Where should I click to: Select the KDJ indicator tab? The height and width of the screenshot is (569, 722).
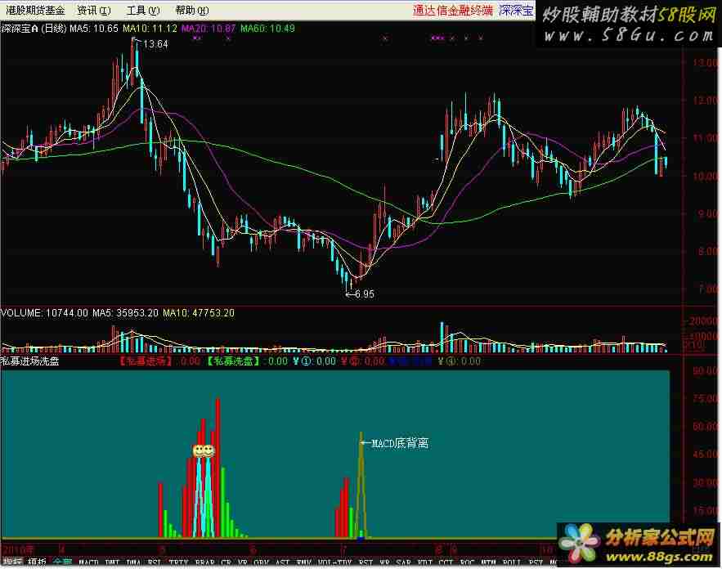click(x=424, y=562)
